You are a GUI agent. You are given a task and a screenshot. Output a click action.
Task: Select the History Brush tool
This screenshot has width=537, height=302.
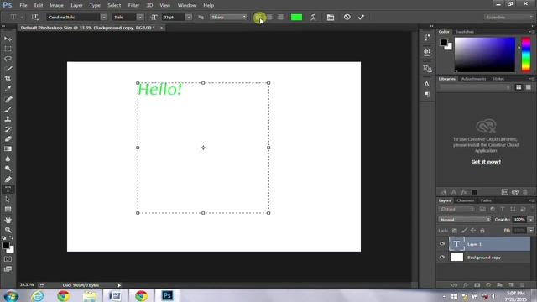tap(8, 129)
